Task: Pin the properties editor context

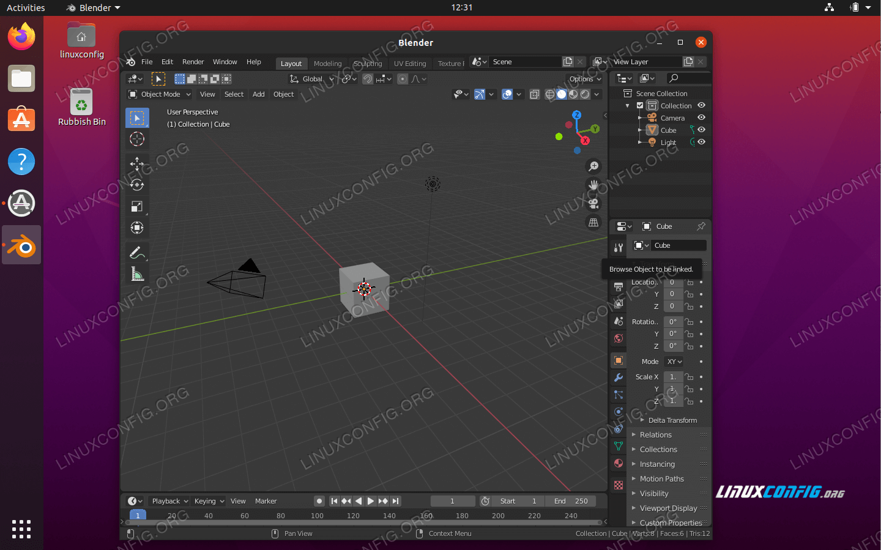Action: [x=701, y=226]
